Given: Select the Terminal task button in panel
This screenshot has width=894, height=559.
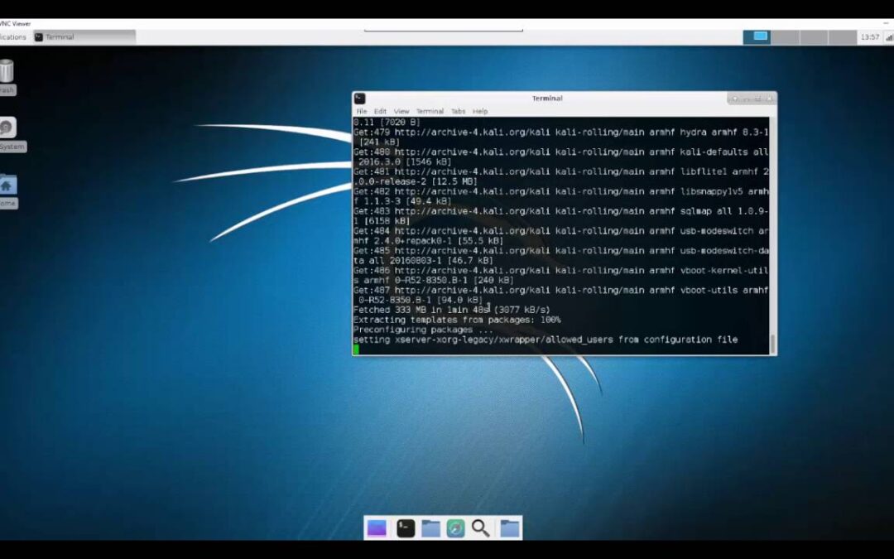Looking at the screenshot, I should point(83,37).
